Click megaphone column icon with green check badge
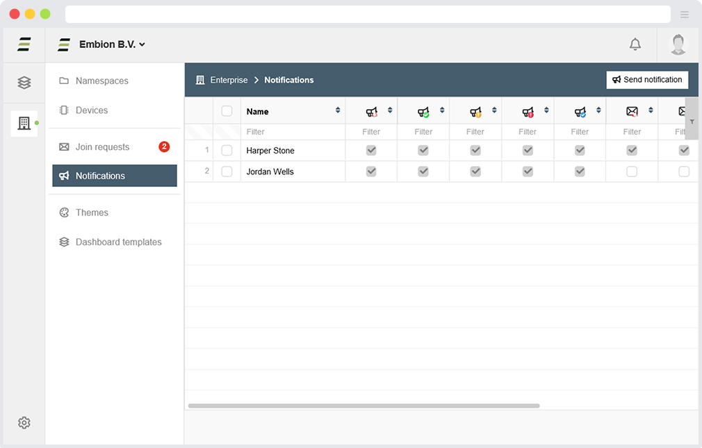702x448 pixels. (423, 111)
